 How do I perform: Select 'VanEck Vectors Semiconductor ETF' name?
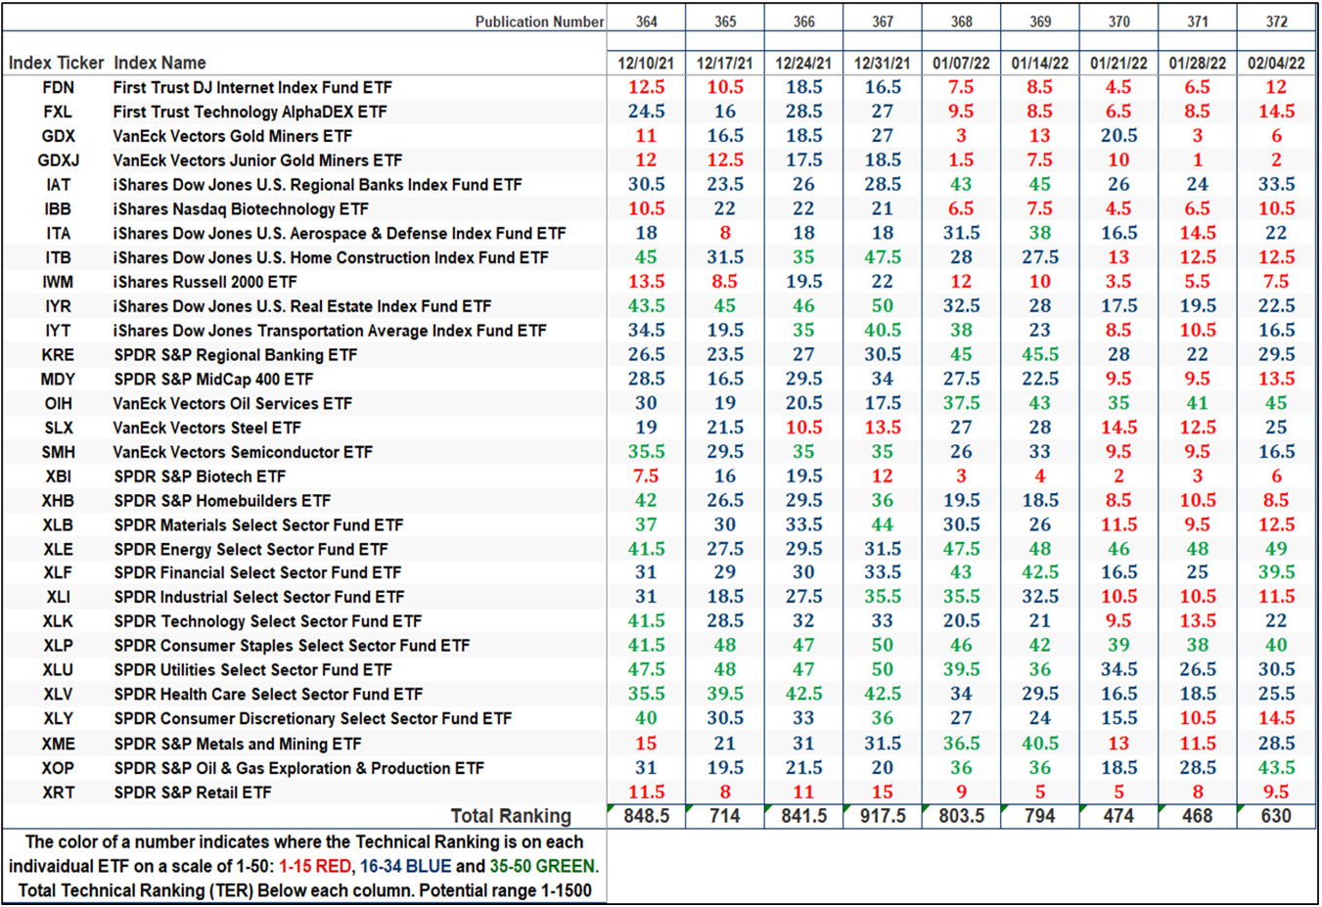coord(243,452)
